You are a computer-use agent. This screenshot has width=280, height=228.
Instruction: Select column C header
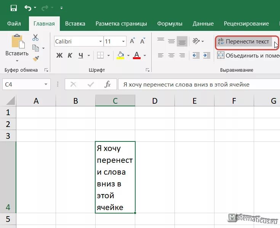pos(115,101)
